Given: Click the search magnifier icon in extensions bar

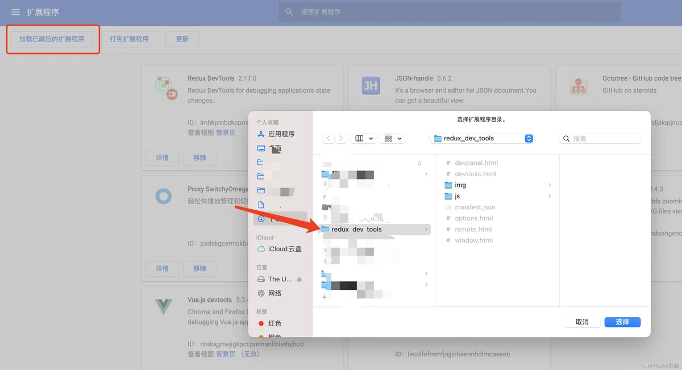Looking at the screenshot, I should tap(289, 12).
